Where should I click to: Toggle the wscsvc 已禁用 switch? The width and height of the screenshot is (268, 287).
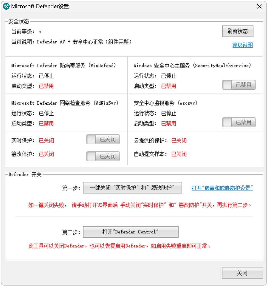coord(239,122)
